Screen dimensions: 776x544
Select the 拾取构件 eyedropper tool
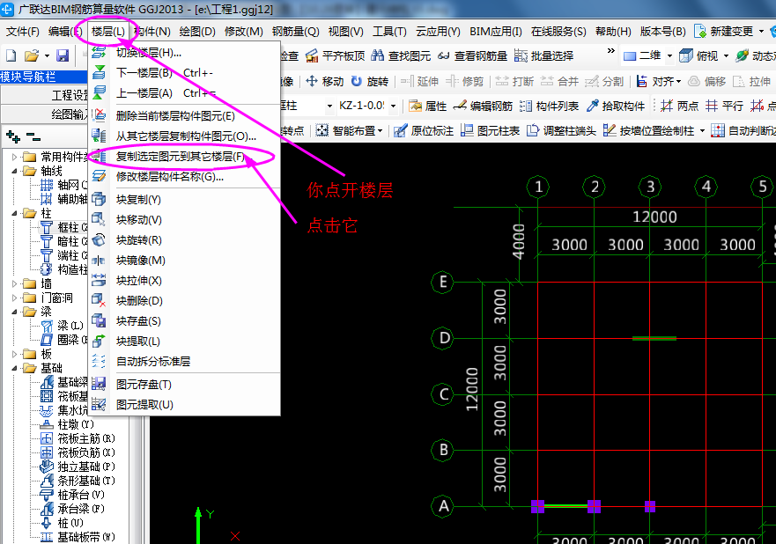pos(615,106)
